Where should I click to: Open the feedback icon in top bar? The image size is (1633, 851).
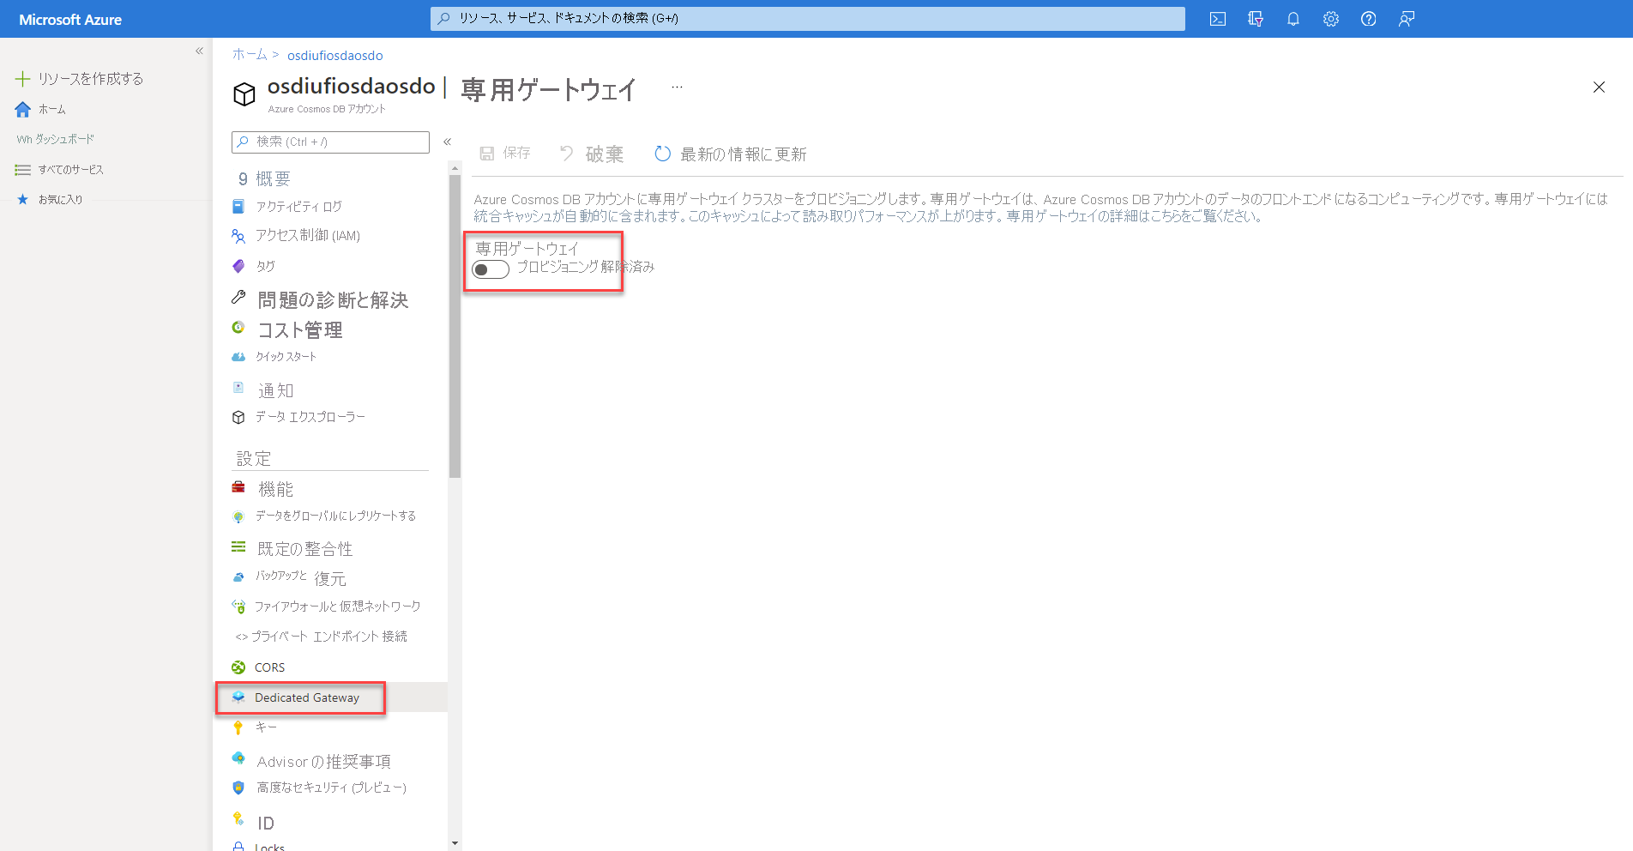pos(1407,19)
